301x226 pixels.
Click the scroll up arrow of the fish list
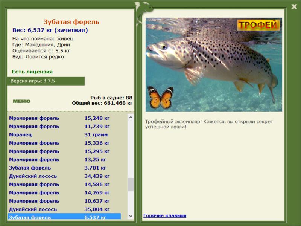(131, 117)
